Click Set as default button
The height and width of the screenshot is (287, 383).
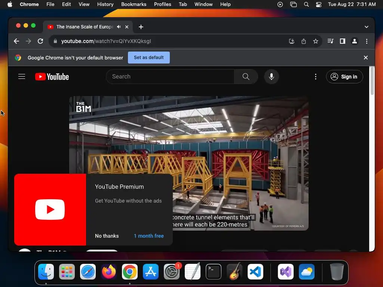click(x=149, y=58)
